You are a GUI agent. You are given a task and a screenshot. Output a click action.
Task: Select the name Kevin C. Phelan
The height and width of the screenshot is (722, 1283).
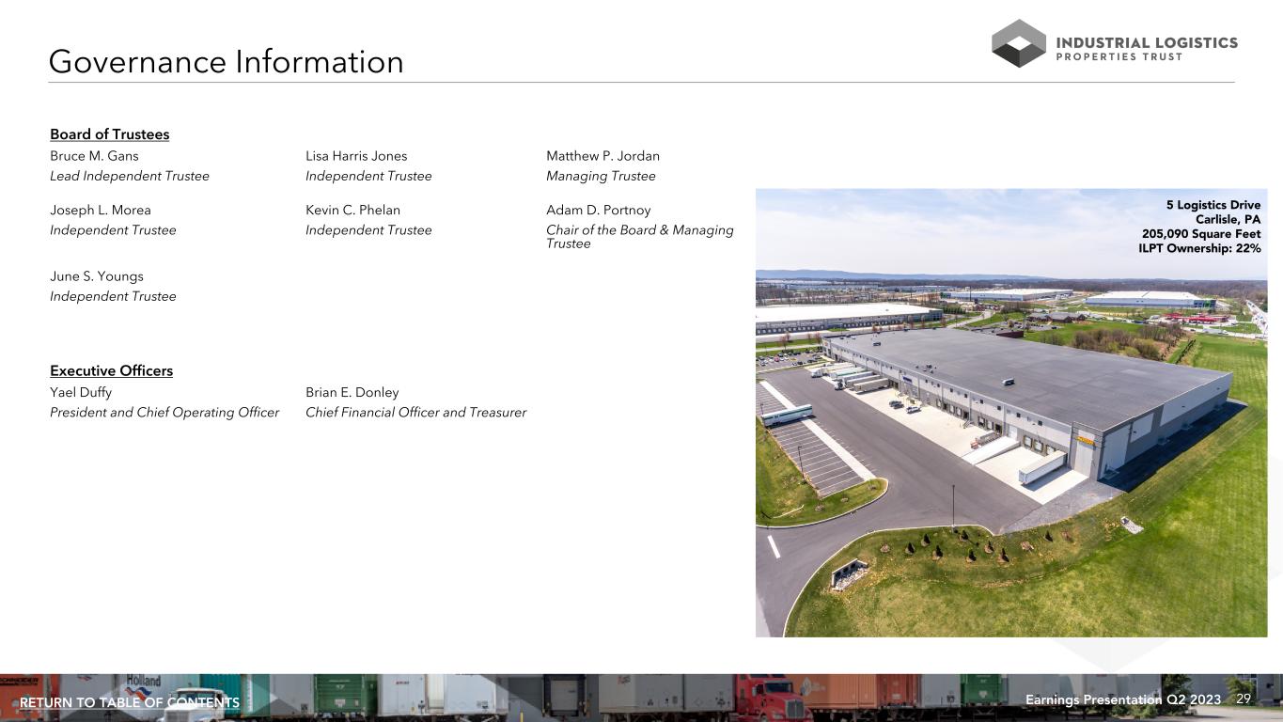tap(352, 210)
